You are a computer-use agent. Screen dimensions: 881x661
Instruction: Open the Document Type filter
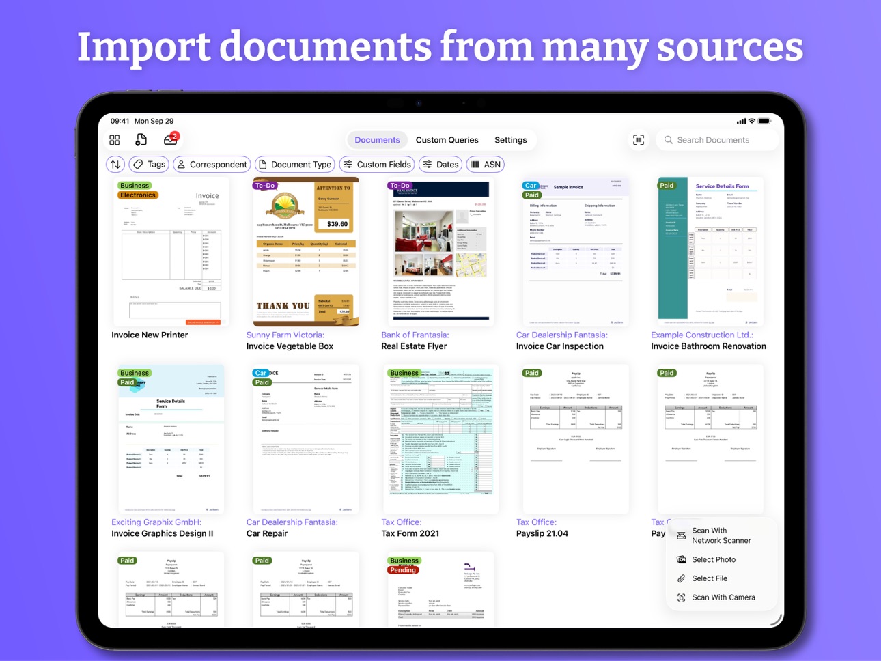pyautogui.click(x=295, y=165)
